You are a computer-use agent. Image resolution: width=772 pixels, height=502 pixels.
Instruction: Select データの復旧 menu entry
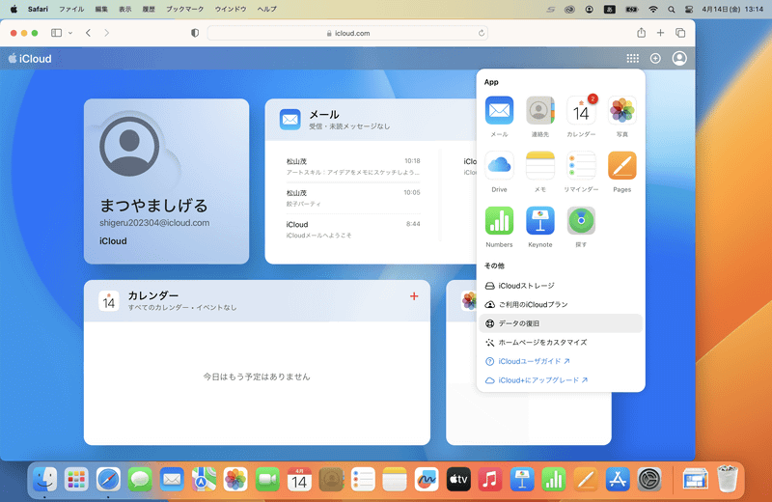pyautogui.click(x=561, y=323)
